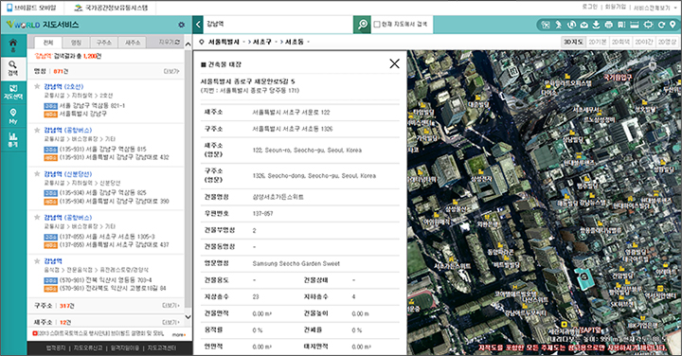Clear results with 지우기 button
The image size is (682, 356).
pos(170,43)
